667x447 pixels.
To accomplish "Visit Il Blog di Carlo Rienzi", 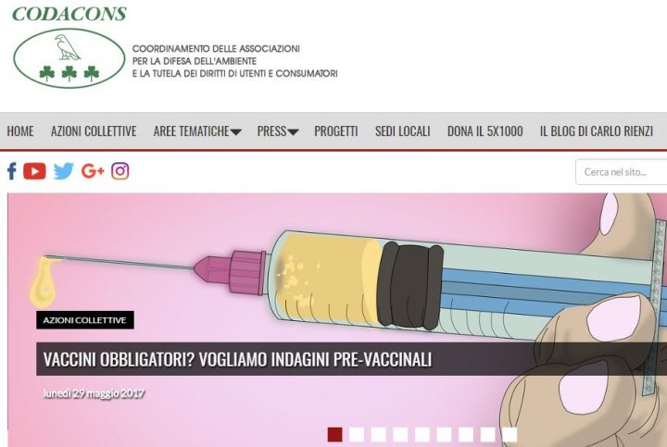I will coord(597,131).
